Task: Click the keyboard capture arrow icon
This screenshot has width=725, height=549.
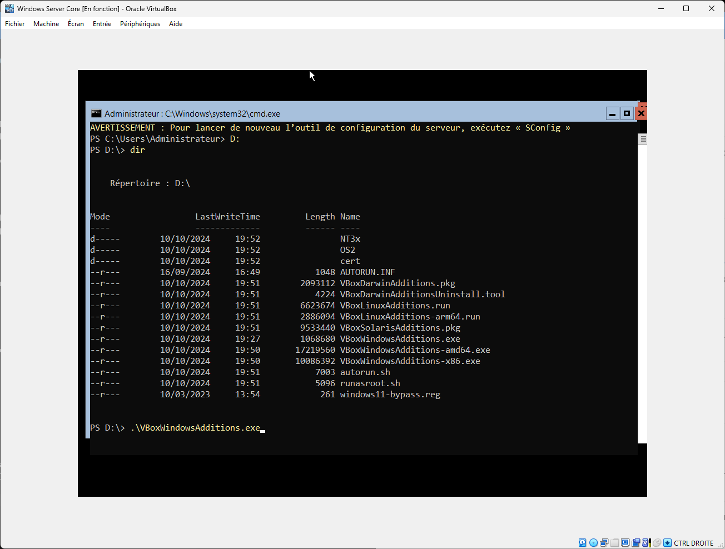Action: tap(668, 543)
